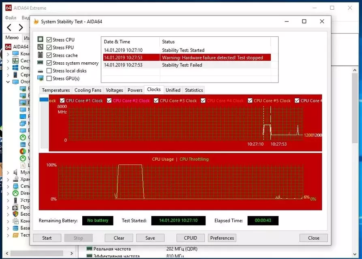Collapse the Ото… tree node
The height and width of the screenshot is (259, 362).
click(x=8, y=82)
